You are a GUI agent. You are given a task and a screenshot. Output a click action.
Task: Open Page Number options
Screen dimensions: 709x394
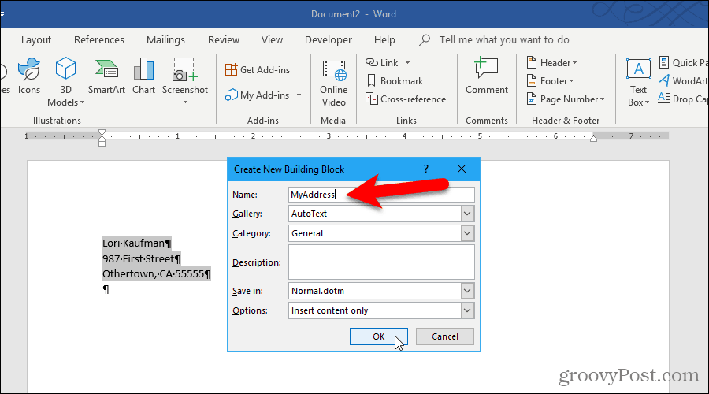click(566, 99)
